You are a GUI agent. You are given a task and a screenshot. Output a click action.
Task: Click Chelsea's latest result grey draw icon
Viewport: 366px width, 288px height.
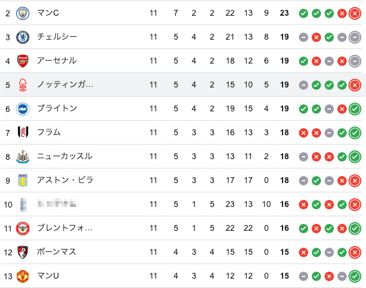(x=355, y=37)
